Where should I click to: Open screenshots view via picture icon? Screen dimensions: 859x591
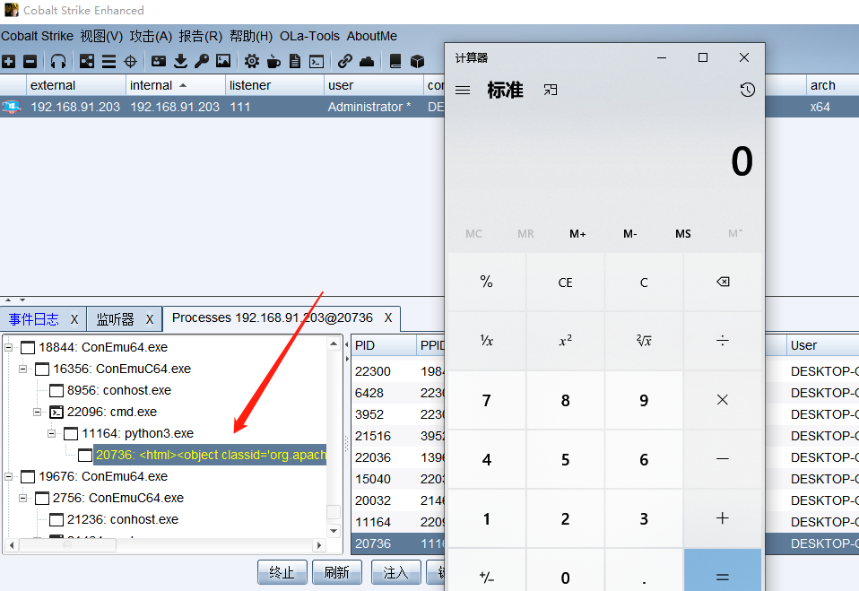click(223, 61)
